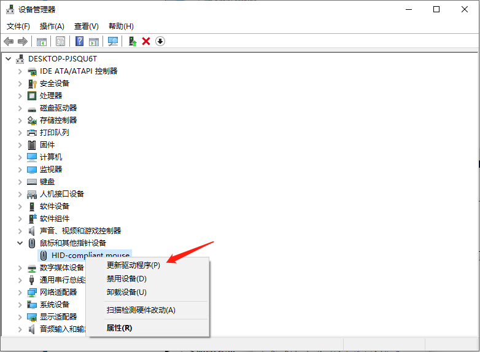Expand the 计算机 node arrow
Image resolution: width=480 pixels, height=352 pixels.
click(20, 157)
